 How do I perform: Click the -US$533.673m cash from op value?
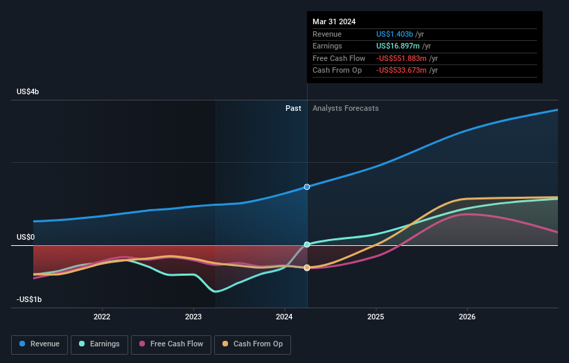pos(401,71)
